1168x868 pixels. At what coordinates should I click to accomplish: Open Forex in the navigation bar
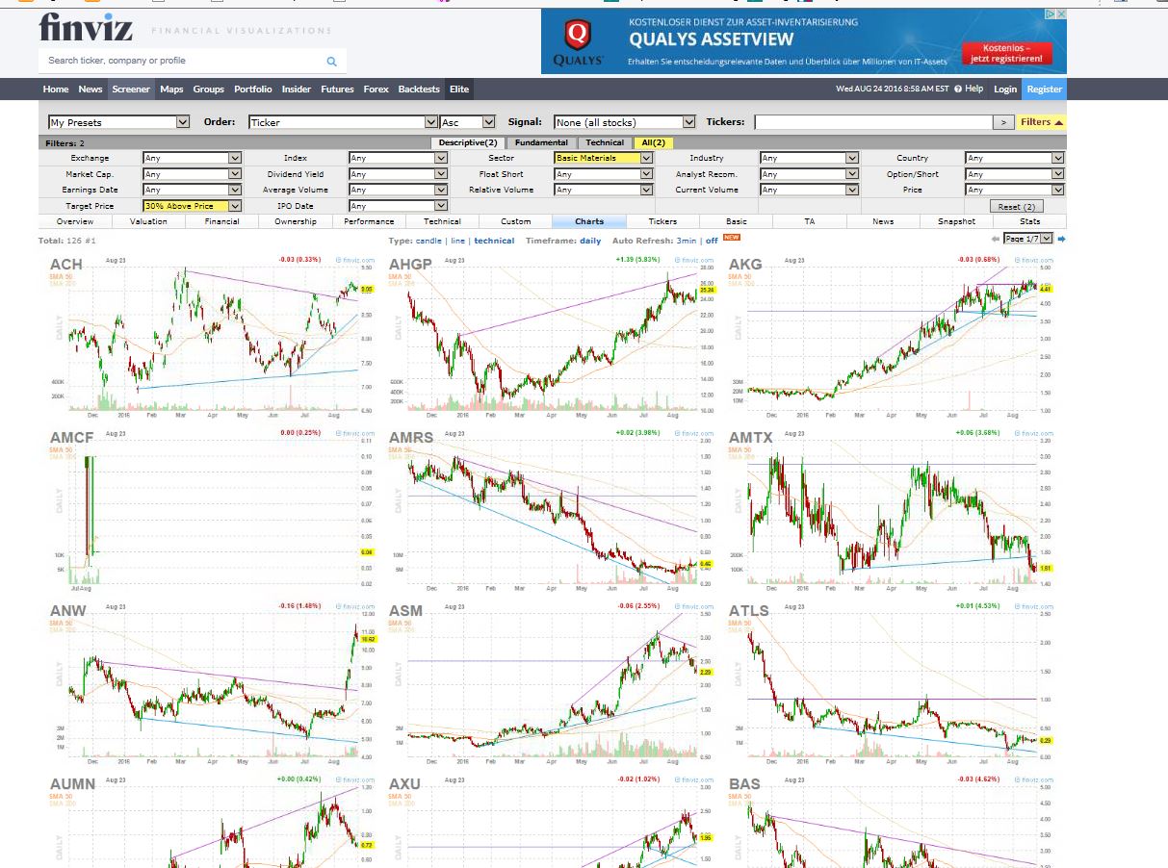tap(376, 89)
